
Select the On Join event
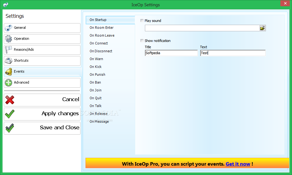pos(96,90)
